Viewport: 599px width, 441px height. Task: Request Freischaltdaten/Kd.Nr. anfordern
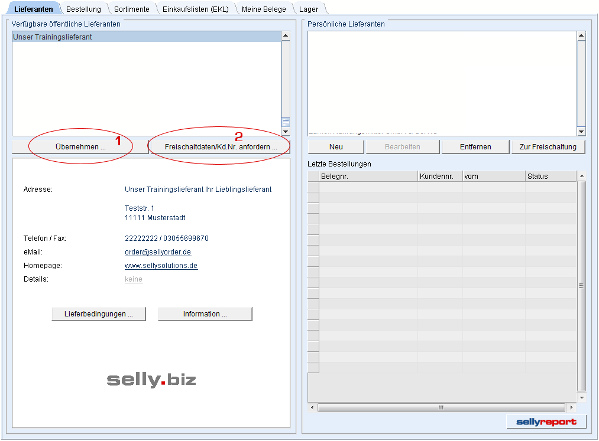tap(221, 147)
